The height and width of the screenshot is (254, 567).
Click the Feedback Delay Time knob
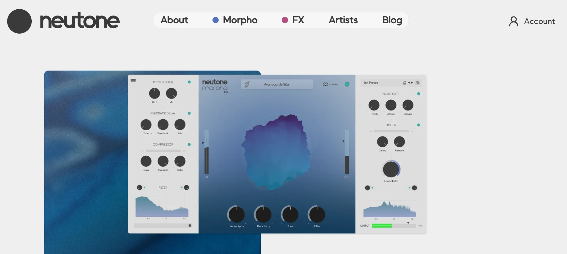(x=146, y=125)
